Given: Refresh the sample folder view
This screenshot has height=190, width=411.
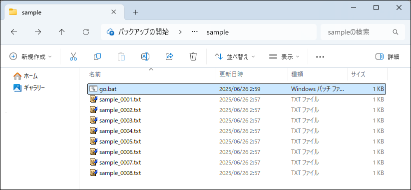Looking at the screenshot, I should pos(86,32).
